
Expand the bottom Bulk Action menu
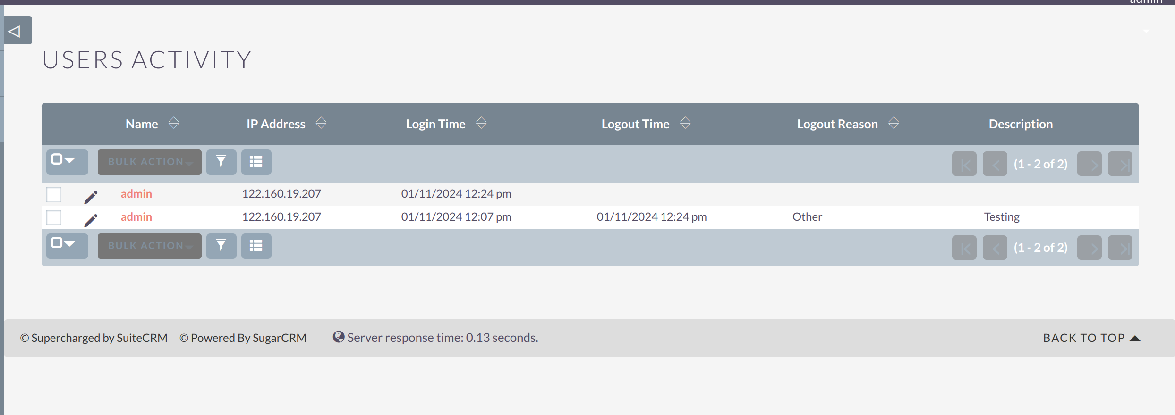[x=149, y=246]
